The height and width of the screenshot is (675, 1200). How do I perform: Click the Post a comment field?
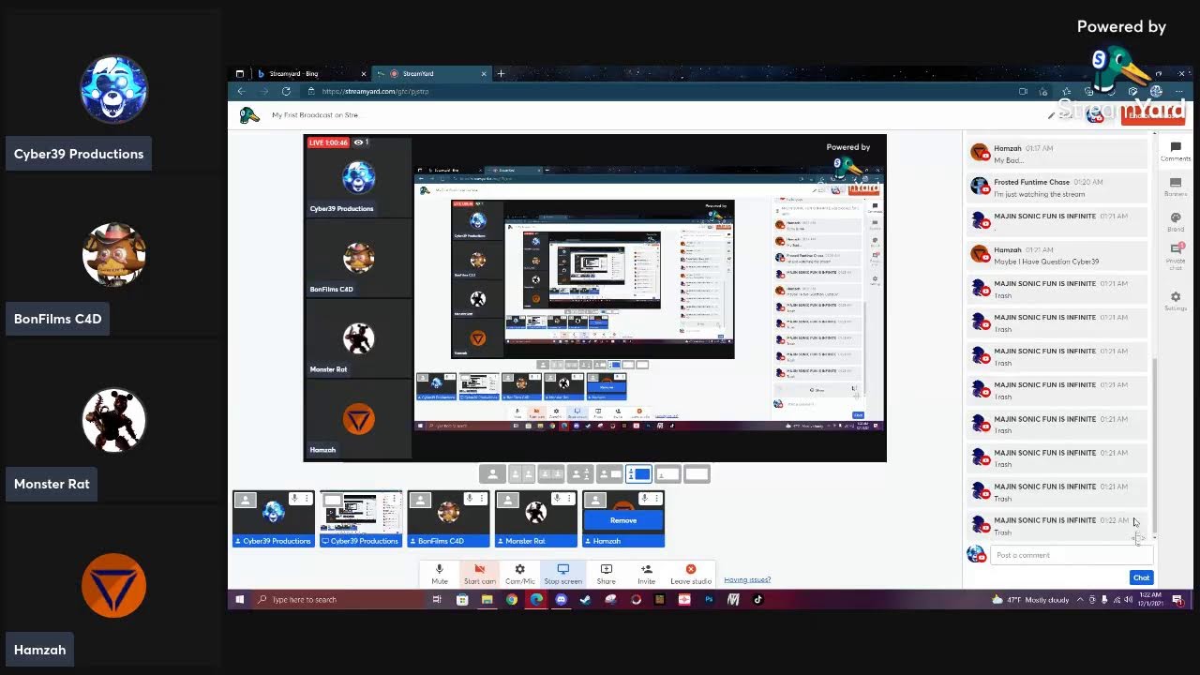pos(1072,555)
